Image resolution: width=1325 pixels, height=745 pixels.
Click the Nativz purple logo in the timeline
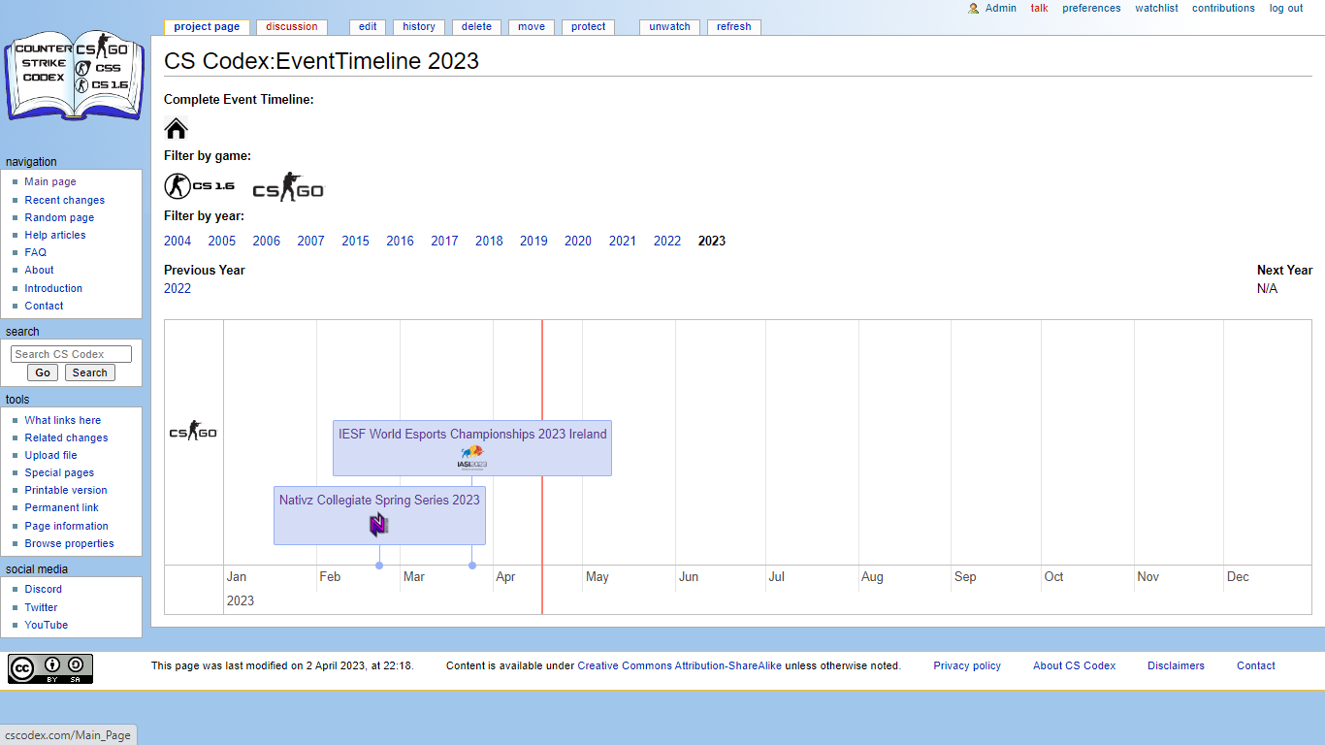click(x=378, y=525)
